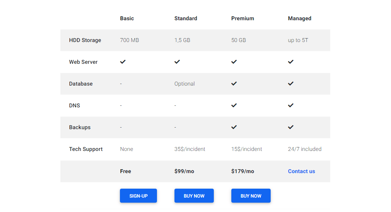This screenshot has height=212, width=391.
Task: Select the Premium column header
Action: click(x=243, y=18)
